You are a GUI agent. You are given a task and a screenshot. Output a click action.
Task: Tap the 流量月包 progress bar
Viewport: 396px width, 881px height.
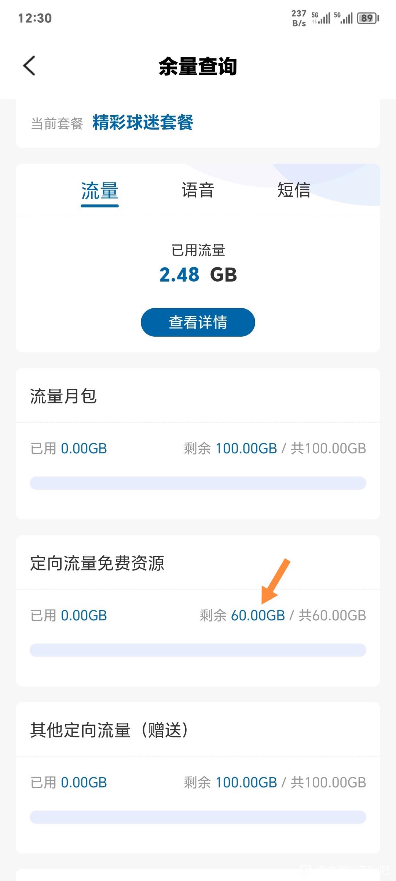click(x=198, y=483)
